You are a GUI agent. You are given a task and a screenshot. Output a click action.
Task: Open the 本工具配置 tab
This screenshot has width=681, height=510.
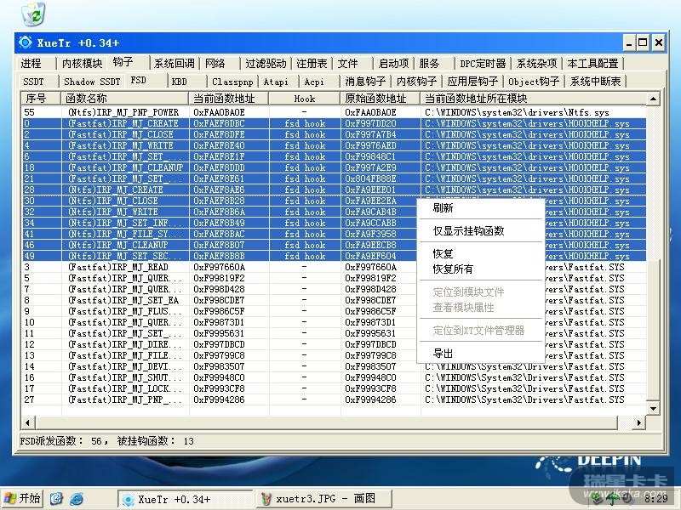click(592, 63)
